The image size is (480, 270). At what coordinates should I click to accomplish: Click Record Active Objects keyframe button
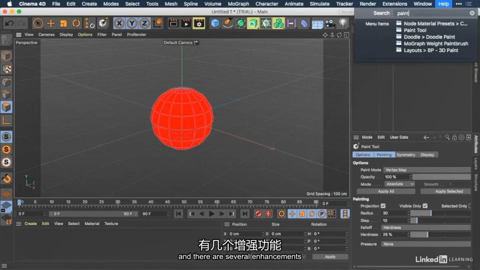tap(258, 214)
